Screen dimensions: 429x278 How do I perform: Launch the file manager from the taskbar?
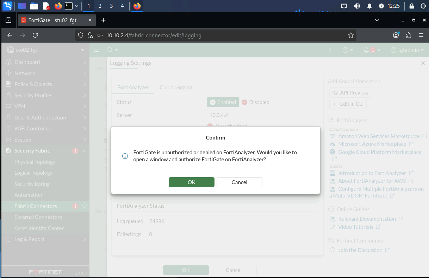pos(34,6)
